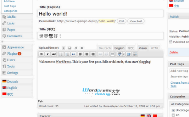
Task: Click the red Delete link
Action: pyautogui.click(x=174, y=52)
